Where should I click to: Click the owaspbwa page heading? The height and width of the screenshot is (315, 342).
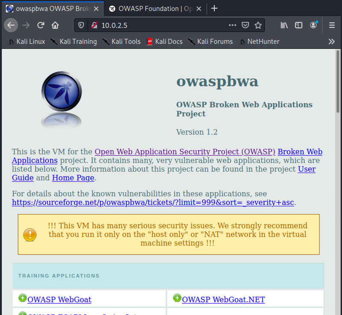tap(217, 81)
